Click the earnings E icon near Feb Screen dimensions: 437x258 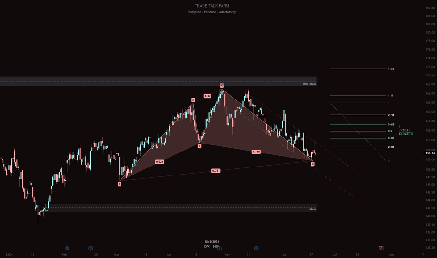pyautogui.click(x=67, y=248)
